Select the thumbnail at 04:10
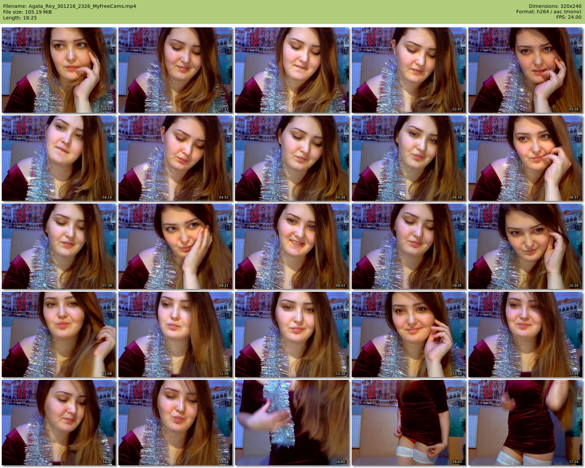585x468 pixels. pos(58,158)
